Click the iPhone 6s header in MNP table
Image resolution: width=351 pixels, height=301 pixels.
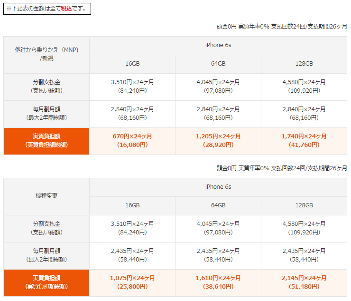tap(218, 46)
